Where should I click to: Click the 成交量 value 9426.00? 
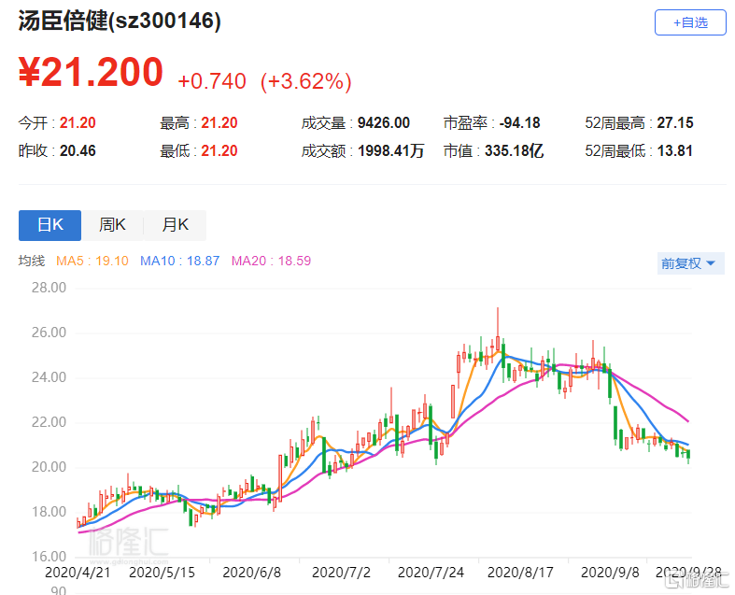(384, 123)
